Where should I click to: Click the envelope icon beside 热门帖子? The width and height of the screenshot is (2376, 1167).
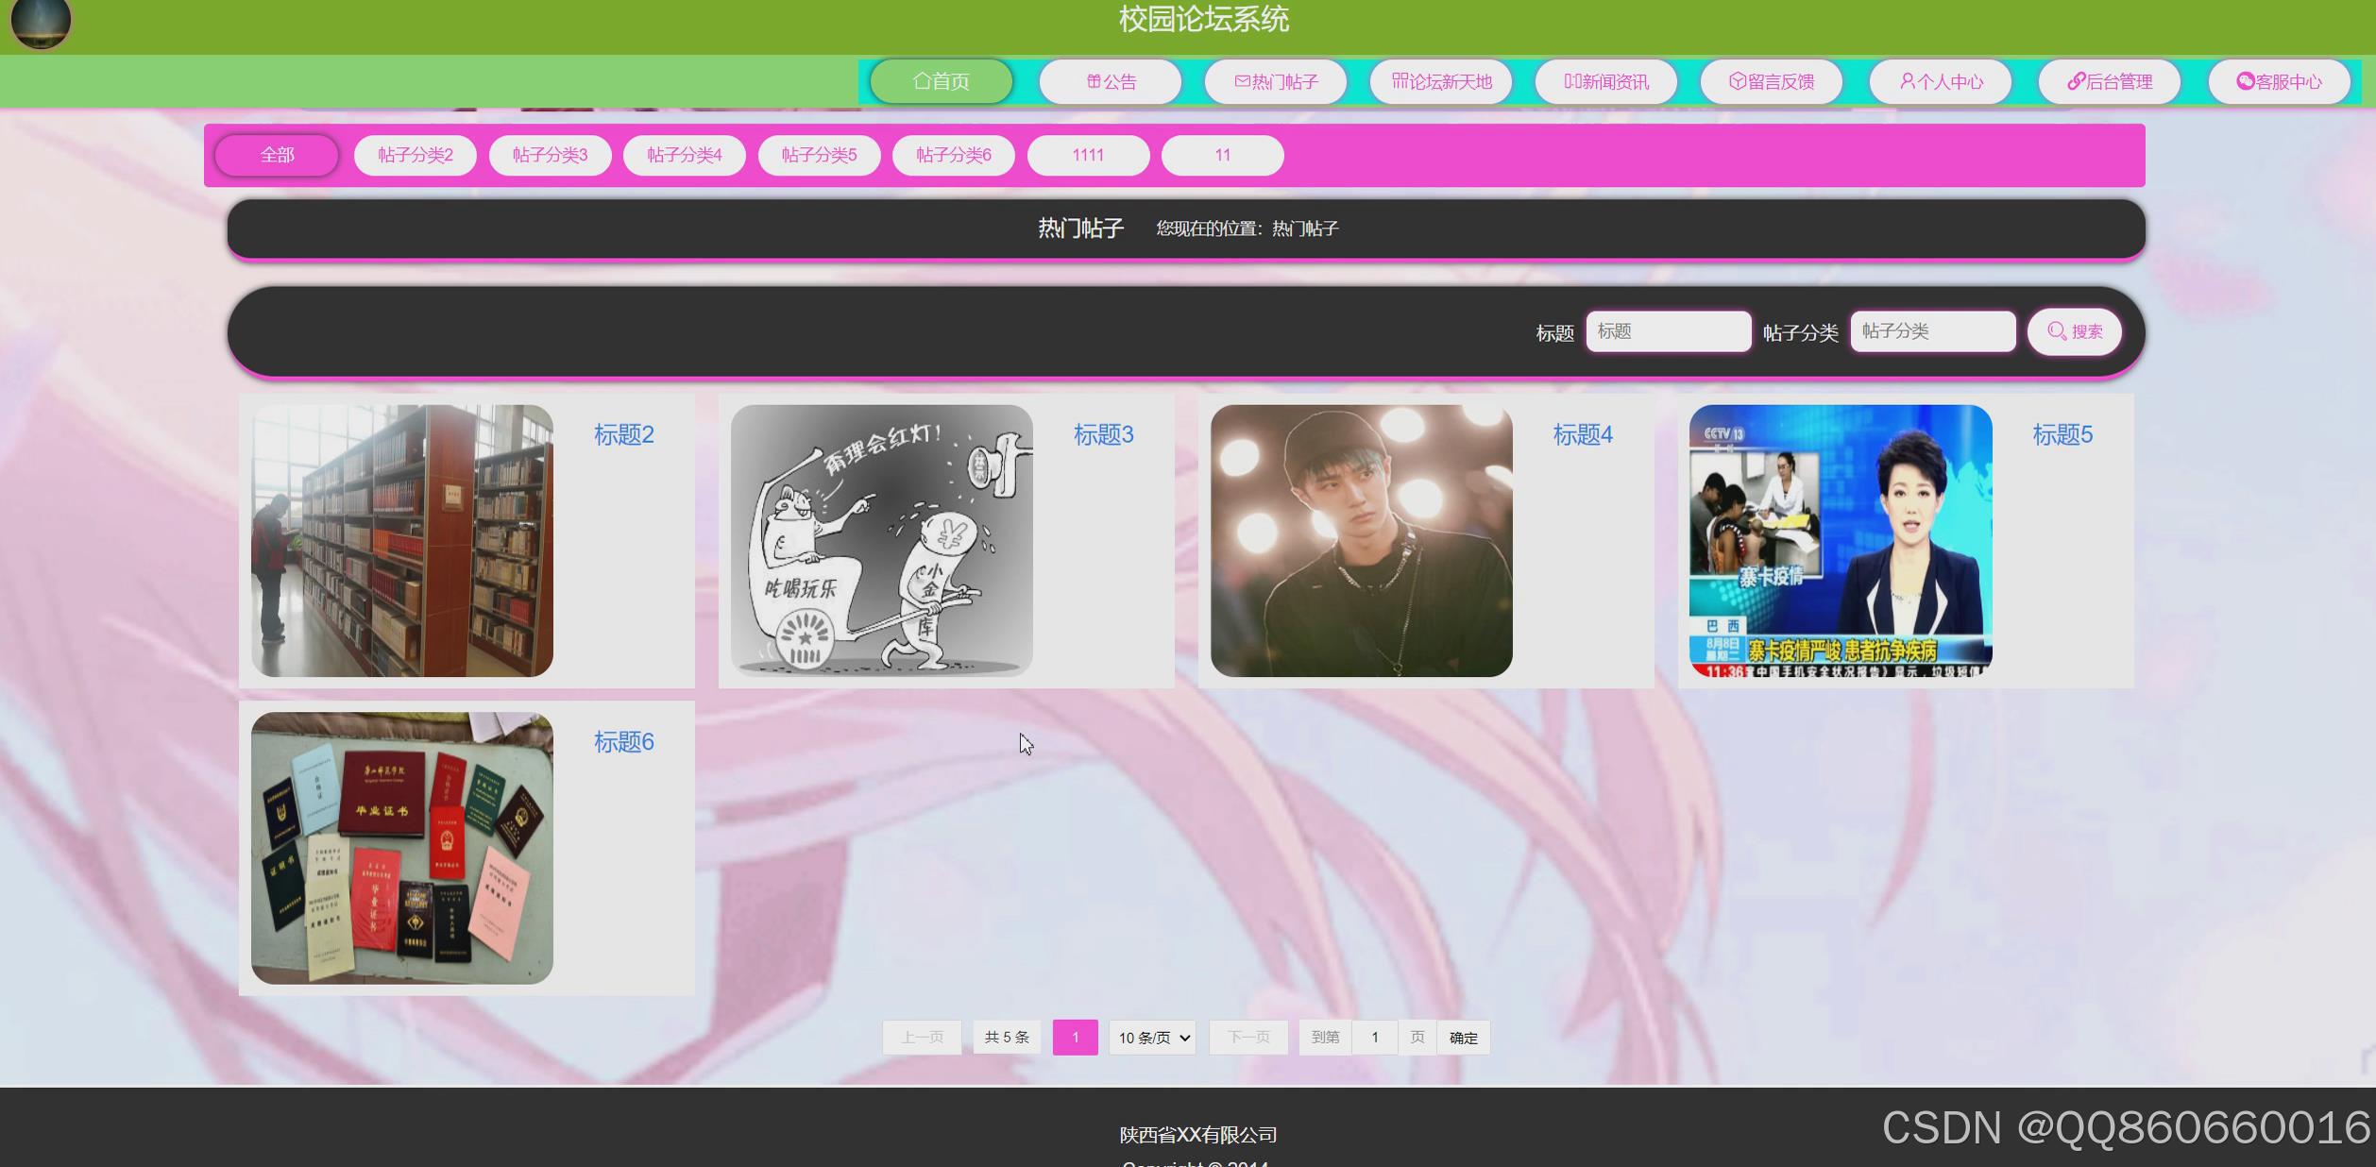[1242, 81]
